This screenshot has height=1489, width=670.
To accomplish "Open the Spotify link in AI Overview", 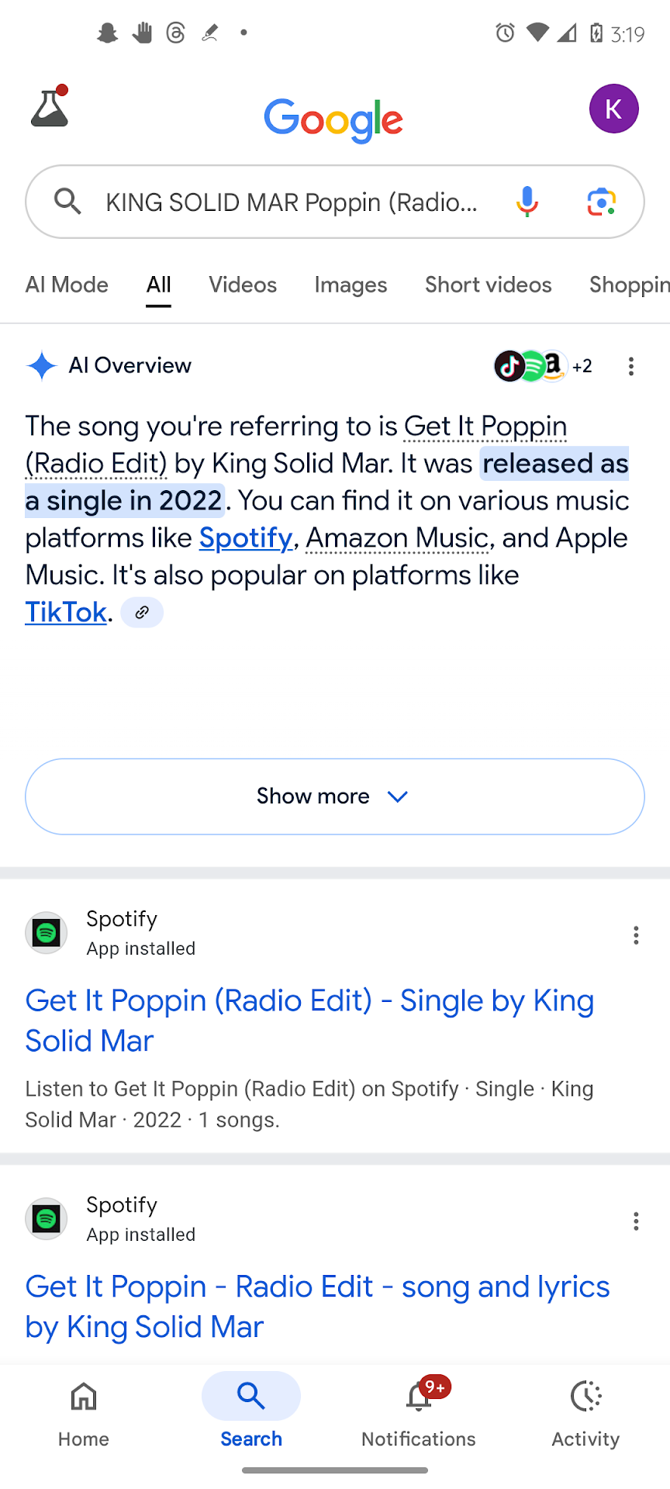I will [245, 538].
